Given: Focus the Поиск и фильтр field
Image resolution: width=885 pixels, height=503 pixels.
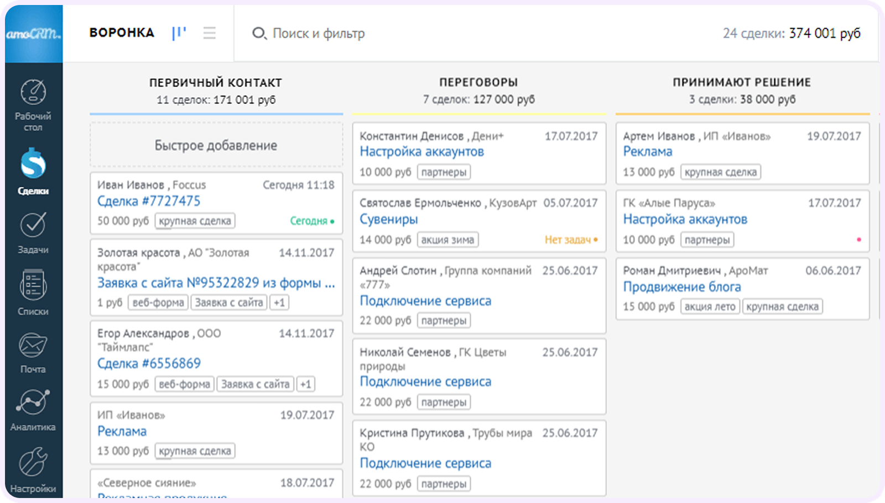Looking at the screenshot, I should coord(319,34).
